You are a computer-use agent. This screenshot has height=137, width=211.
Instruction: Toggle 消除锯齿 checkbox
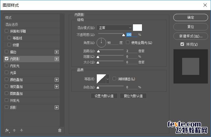pyautogui.click(x=114, y=79)
